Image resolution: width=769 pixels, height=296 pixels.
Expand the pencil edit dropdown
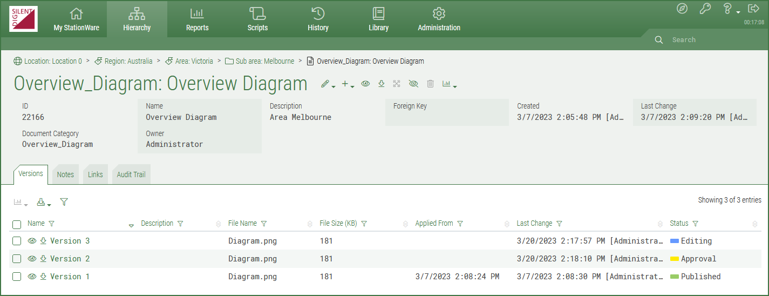[328, 84]
